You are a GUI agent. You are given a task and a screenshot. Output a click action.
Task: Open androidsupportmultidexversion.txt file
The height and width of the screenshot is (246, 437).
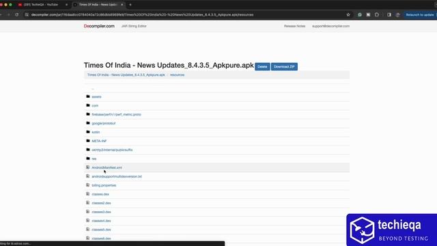(x=117, y=176)
